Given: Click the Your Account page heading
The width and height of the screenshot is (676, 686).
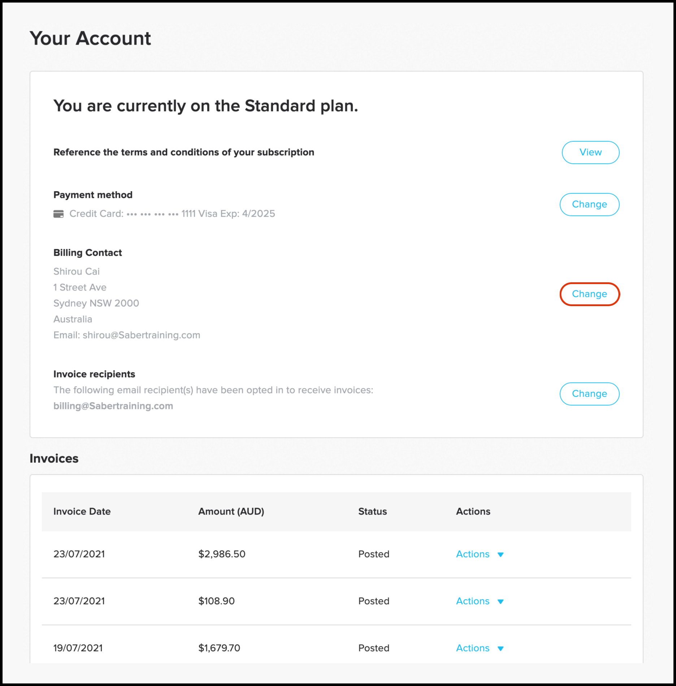Looking at the screenshot, I should (90, 38).
